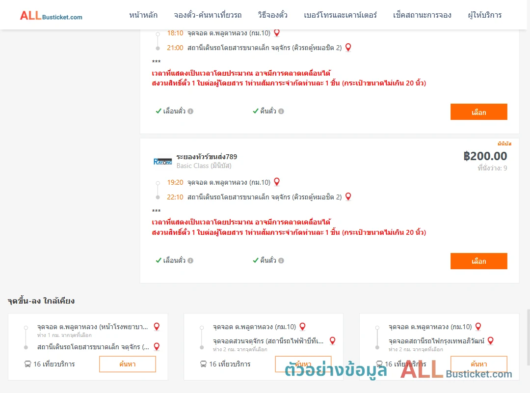Click map pin for หน้าโรงพยาบาล stop in first card
The width and height of the screenshot is (530, 393).
157,327
